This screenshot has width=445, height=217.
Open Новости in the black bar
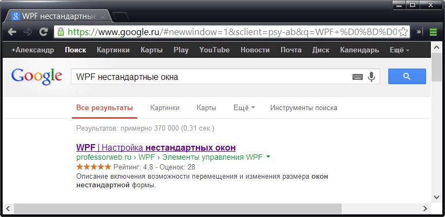coord(255,50)
